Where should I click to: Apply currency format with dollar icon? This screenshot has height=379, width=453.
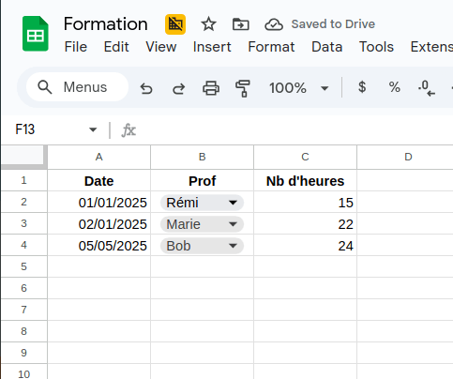click(362, 87)
